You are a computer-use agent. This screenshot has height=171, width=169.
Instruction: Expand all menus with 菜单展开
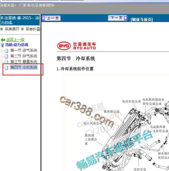coord(12,29)
